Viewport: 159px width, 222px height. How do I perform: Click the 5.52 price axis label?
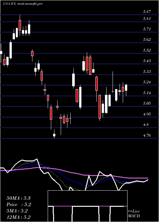[x=147, y=50]
